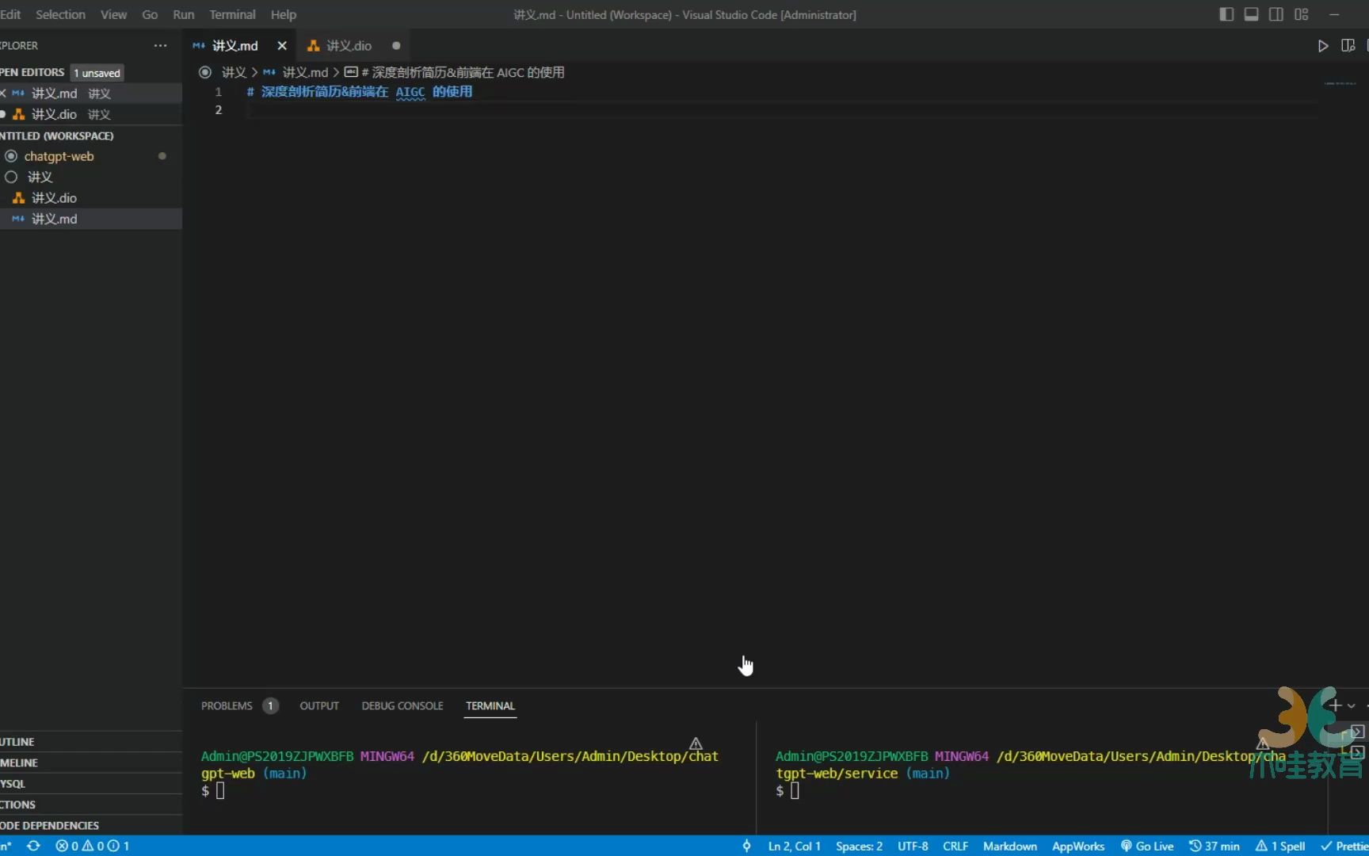The image size is (1369, 856).
Task: Switch to Output panel tab
Action: [x=319, y=705]
